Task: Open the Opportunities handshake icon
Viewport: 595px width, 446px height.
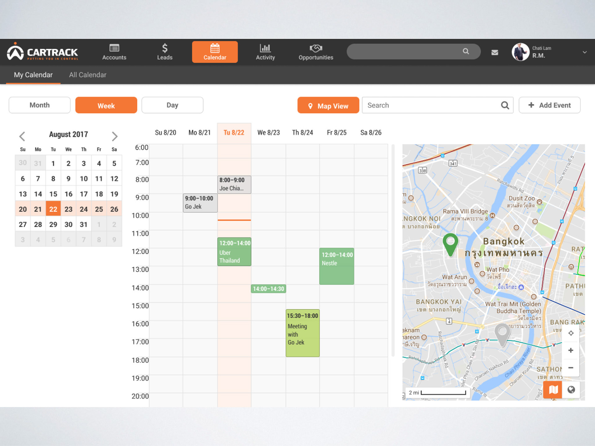Action: point(316,48)
